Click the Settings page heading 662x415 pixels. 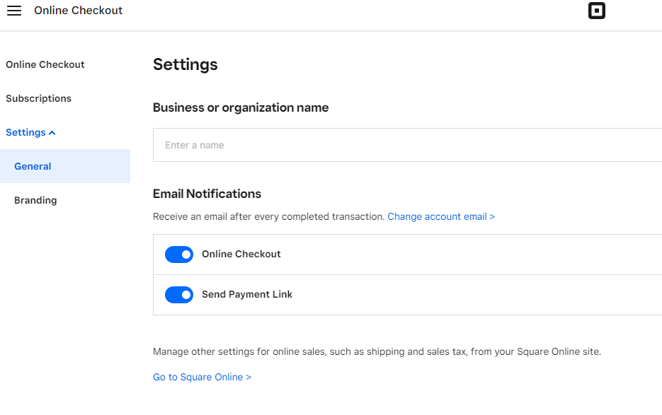tap(185, 64)
